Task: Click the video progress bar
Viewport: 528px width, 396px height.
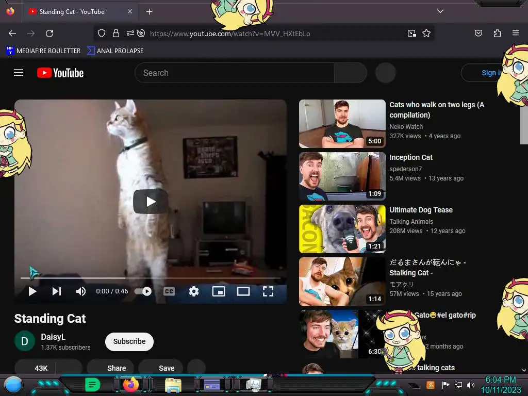Action: 151,278
